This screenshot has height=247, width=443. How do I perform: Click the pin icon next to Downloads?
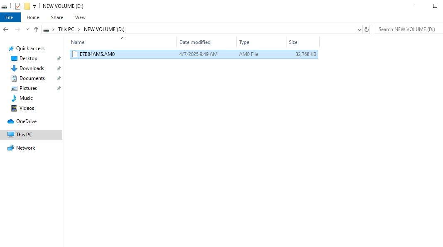(x=59, y=68)
